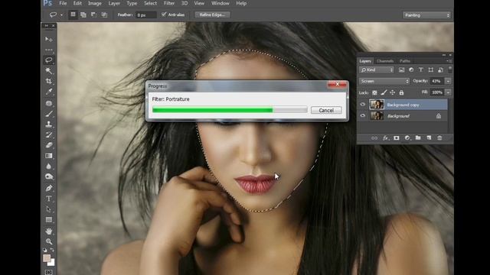The width and height of the screenshot is (490, 275).
Task: Select the Path Selection tool
Action: [49, 209]
